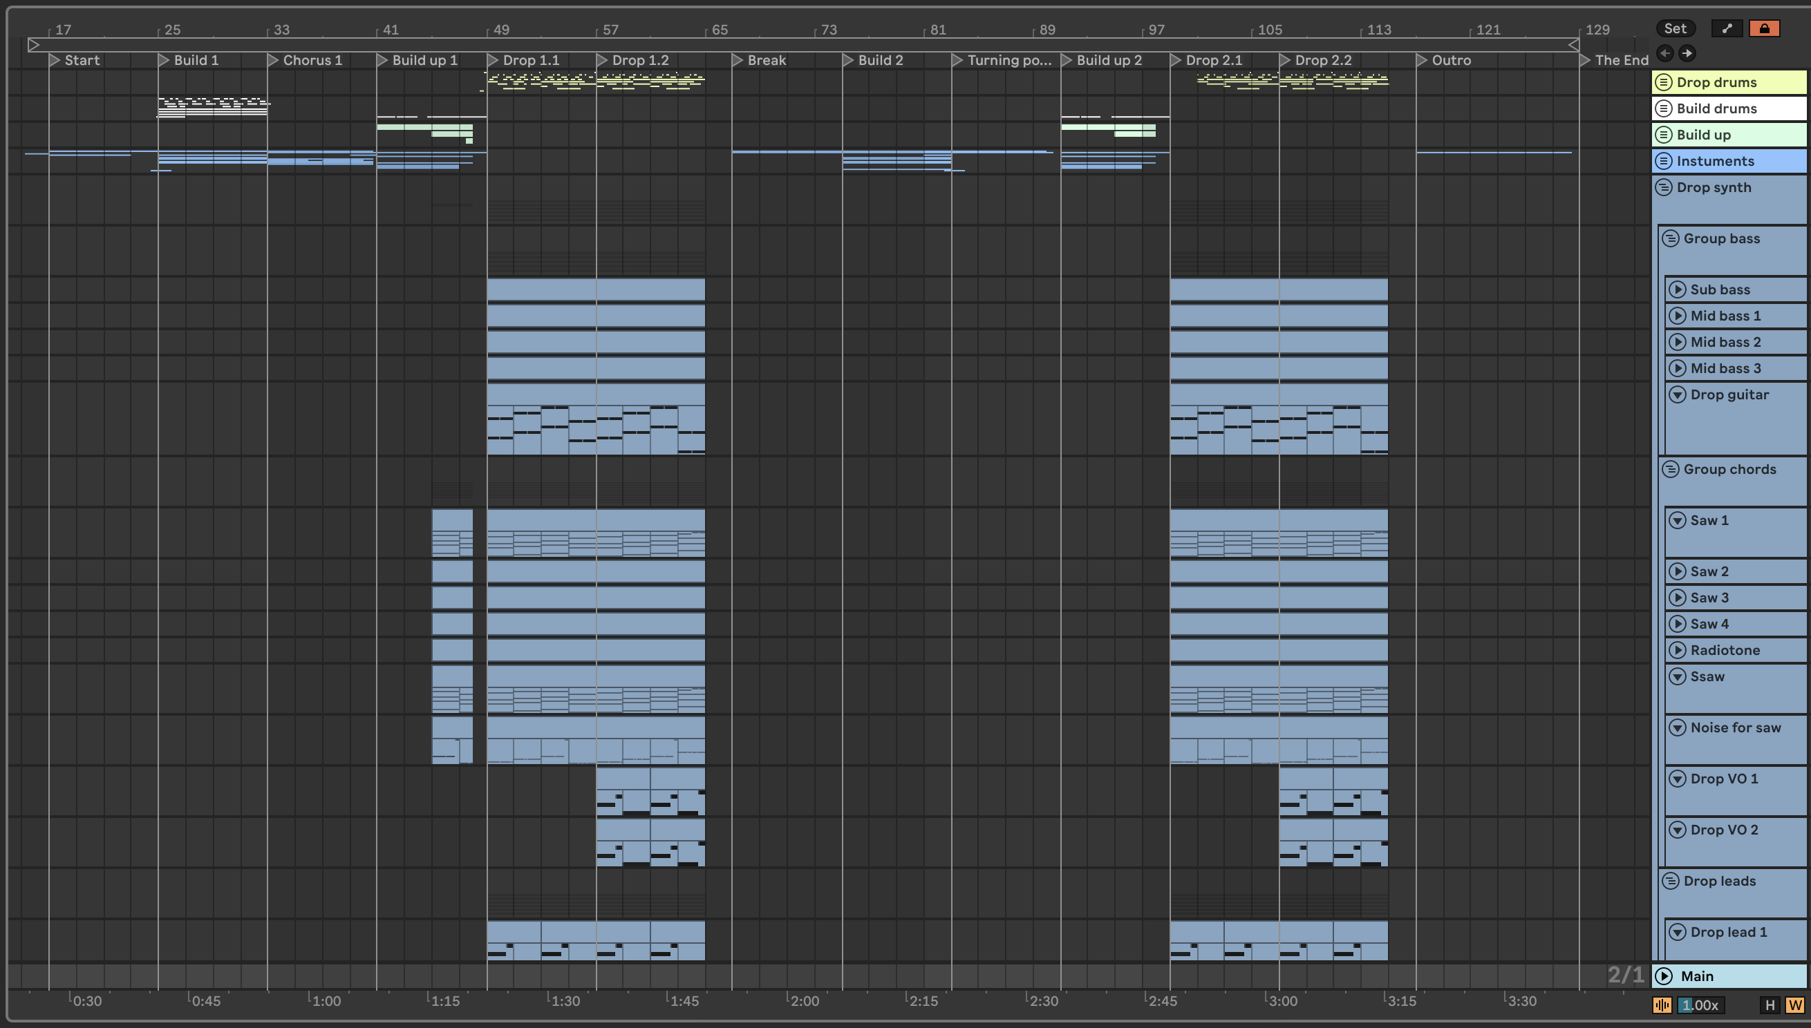The height and width of the screenshot is (1028, 1811).
Task: Unfold the Main track
Action: point(1664,975)
